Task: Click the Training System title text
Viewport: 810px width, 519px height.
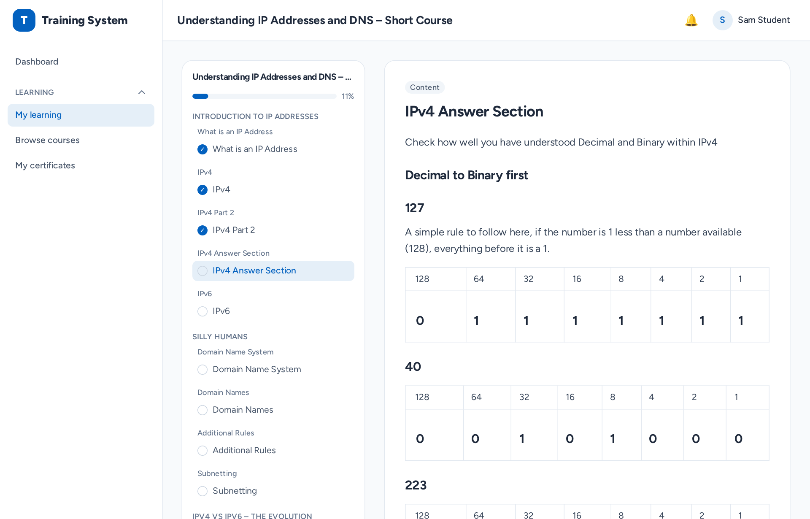Action: point(84,20)
